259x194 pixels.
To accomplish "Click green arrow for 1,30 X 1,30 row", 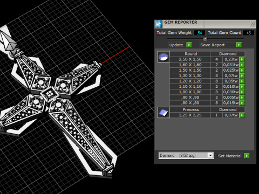I will coord(242,75).
